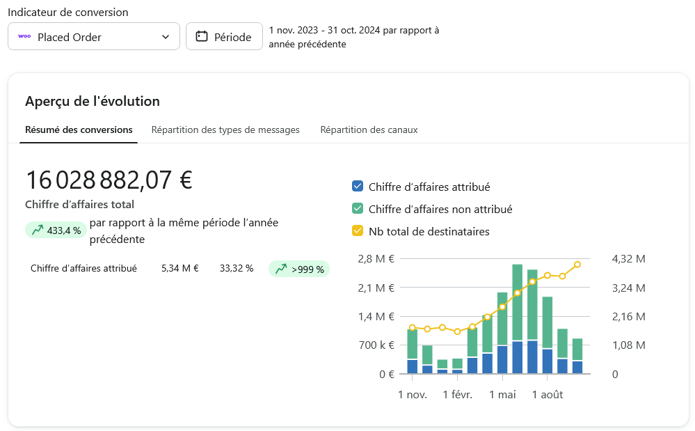Click the chevron on the Placed Order selector
Screen dimensions: 695x431
(166, 36)
